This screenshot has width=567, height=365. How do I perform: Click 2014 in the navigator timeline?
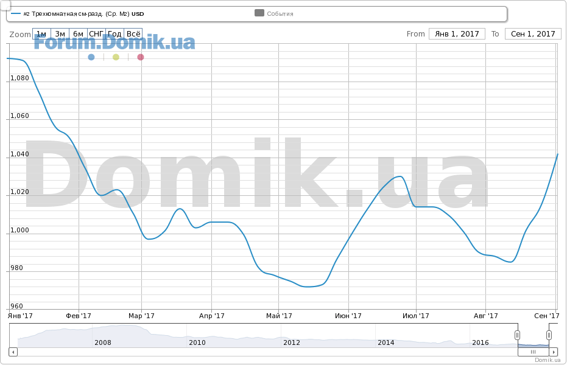[x=386, y=342]
